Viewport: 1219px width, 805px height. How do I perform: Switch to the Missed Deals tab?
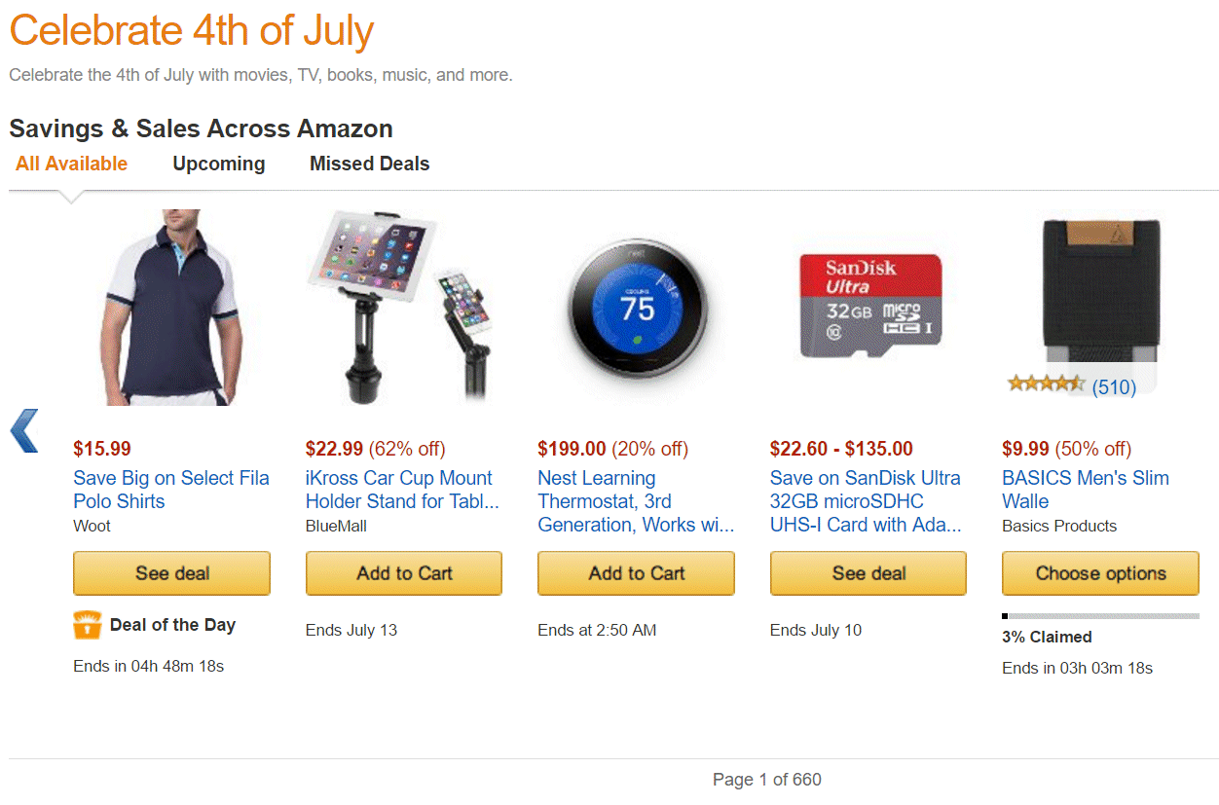[x=369, y=164]
